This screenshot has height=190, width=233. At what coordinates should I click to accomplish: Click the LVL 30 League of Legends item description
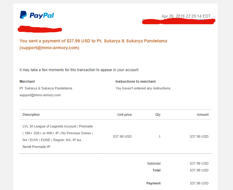click(x=58, y=133)
